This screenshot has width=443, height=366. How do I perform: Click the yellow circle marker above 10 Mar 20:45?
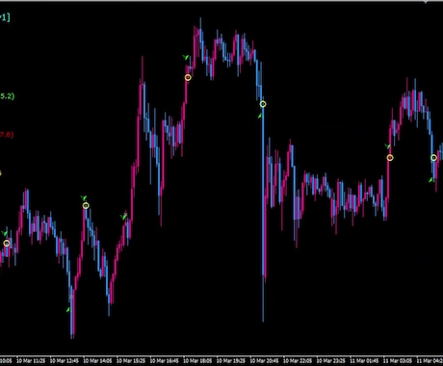pyautogui.click(x=263, y=104)
